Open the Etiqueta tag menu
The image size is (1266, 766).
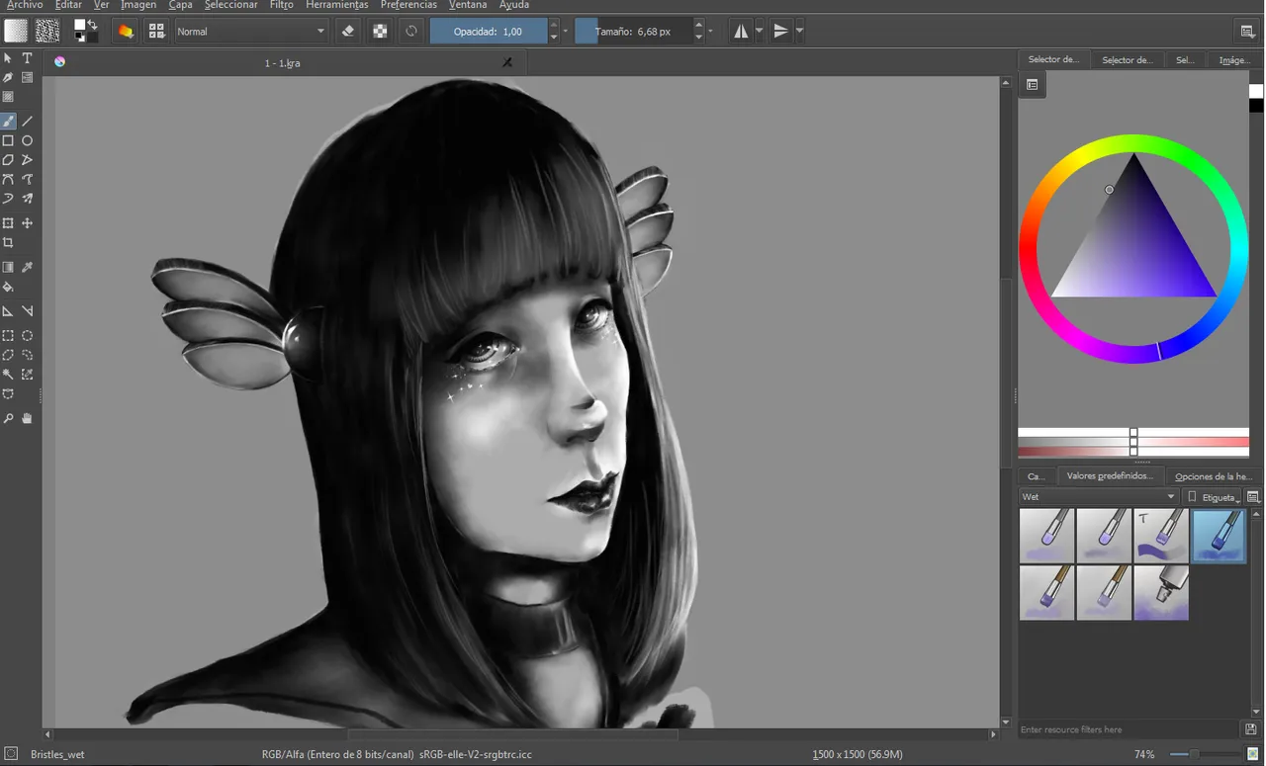click(1215, 497)
